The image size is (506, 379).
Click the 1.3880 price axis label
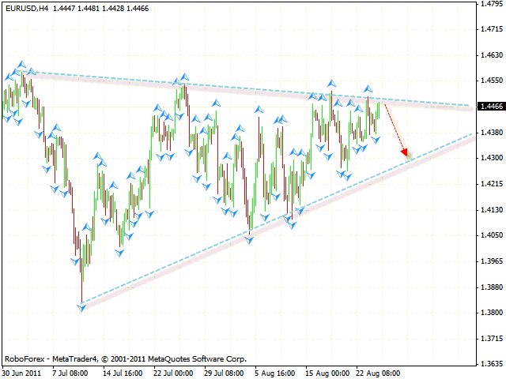coord(492,287)
